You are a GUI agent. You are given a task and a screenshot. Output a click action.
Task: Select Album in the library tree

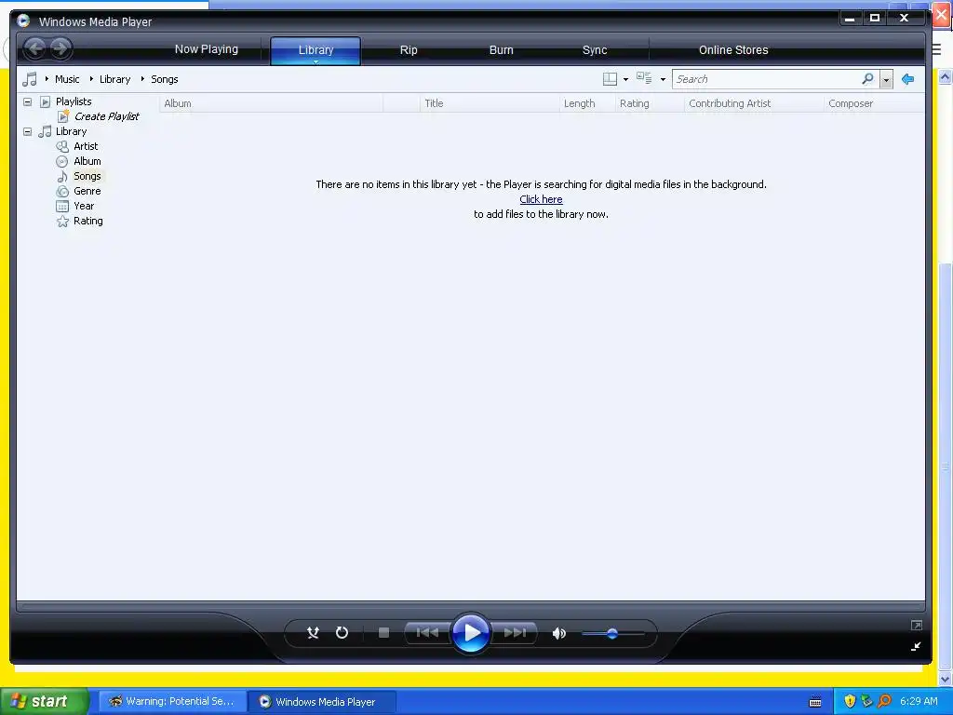87,161
